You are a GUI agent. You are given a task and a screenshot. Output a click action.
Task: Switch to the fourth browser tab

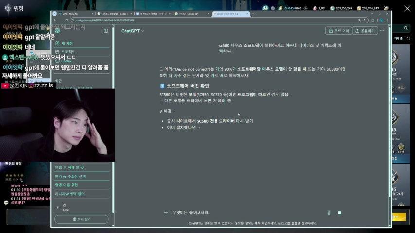(192, 14)
